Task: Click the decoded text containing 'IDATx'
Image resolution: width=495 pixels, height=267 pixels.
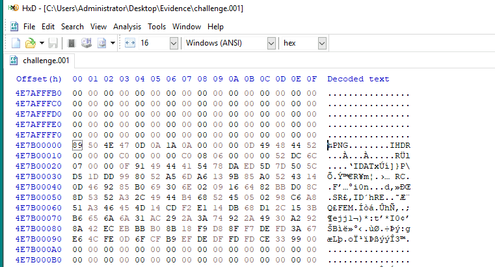Action: pos(369,166)
